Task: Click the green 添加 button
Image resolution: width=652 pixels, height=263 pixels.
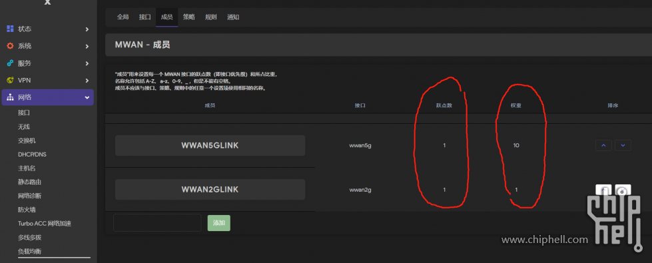Action: (x=218, y=222)
